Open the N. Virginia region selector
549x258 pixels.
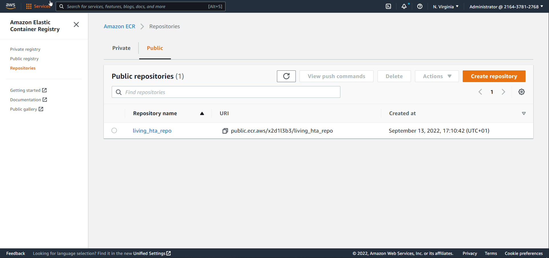tap(445, 6)
